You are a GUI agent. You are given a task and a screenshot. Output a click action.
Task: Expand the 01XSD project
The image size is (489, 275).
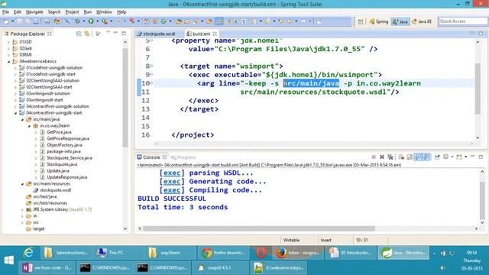point(8,42)
